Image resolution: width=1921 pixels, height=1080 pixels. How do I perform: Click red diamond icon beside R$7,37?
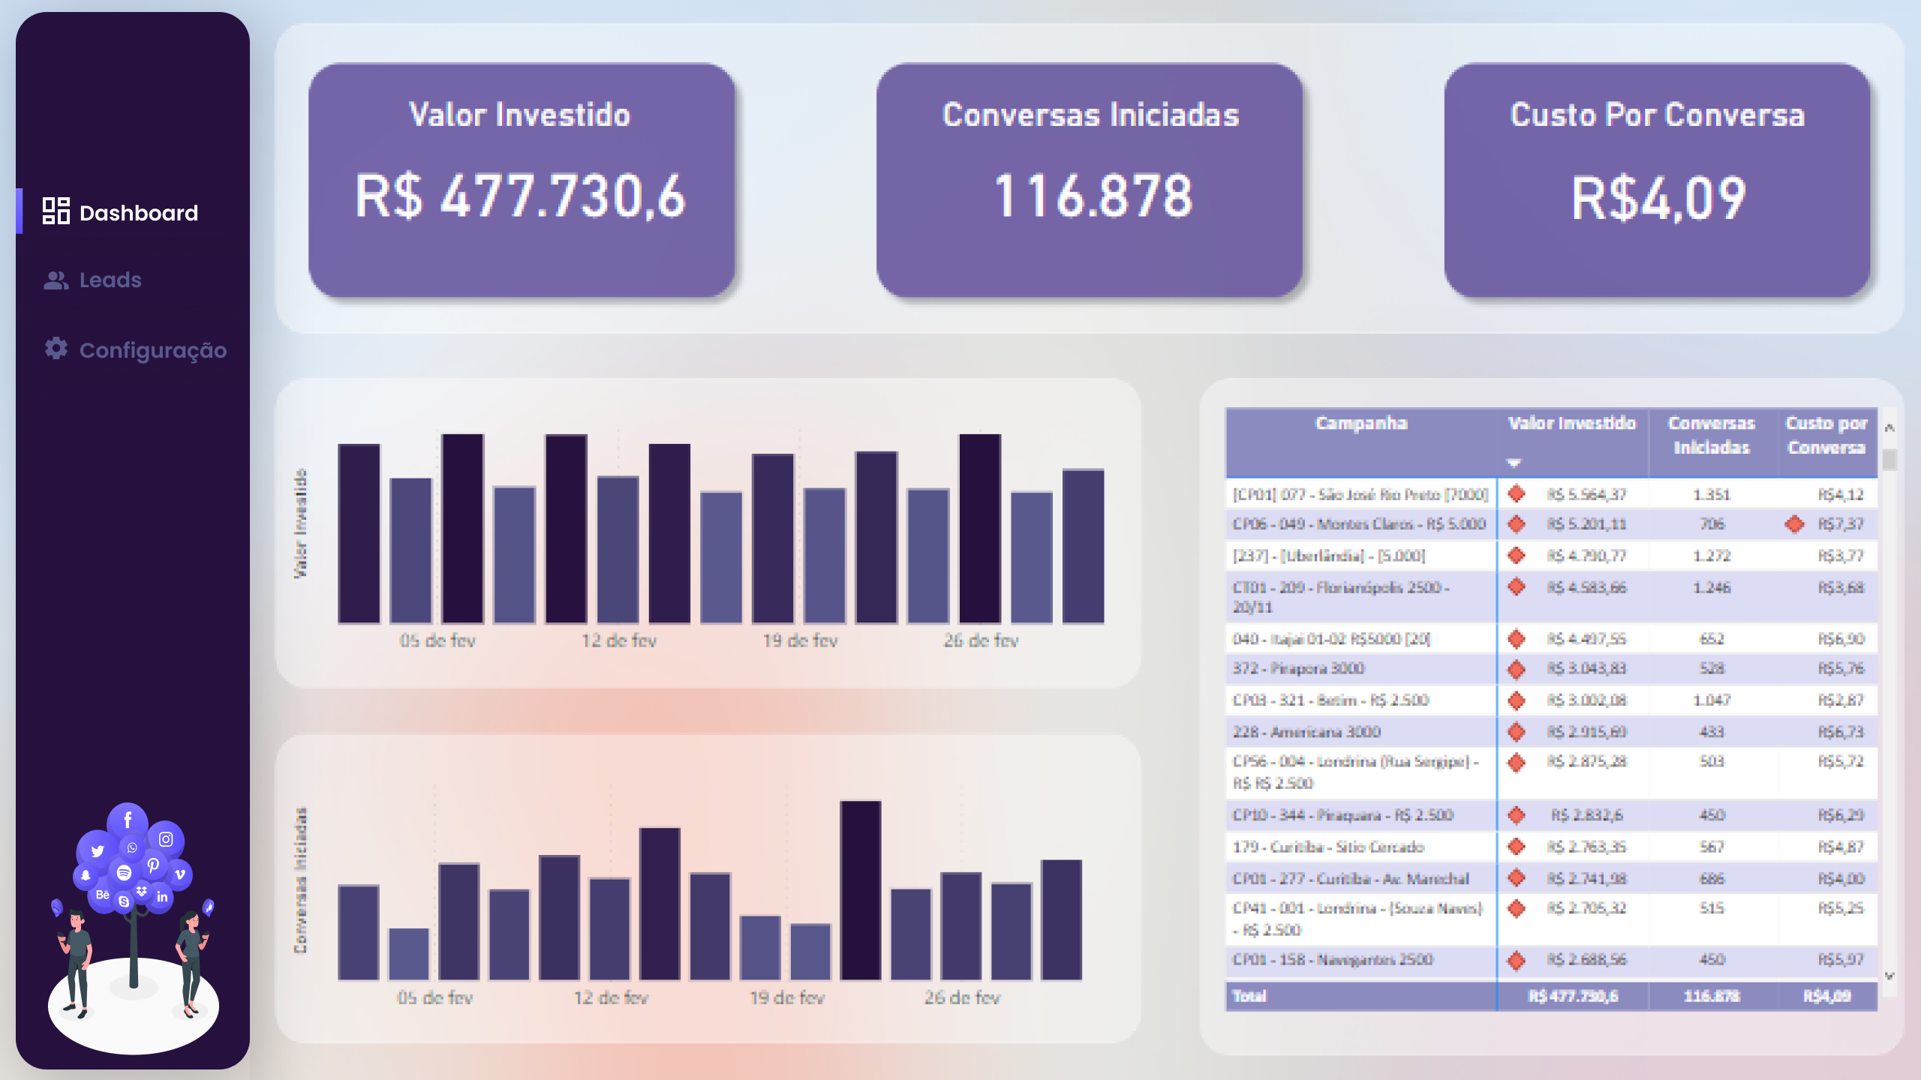click(x=1794, y=523)
